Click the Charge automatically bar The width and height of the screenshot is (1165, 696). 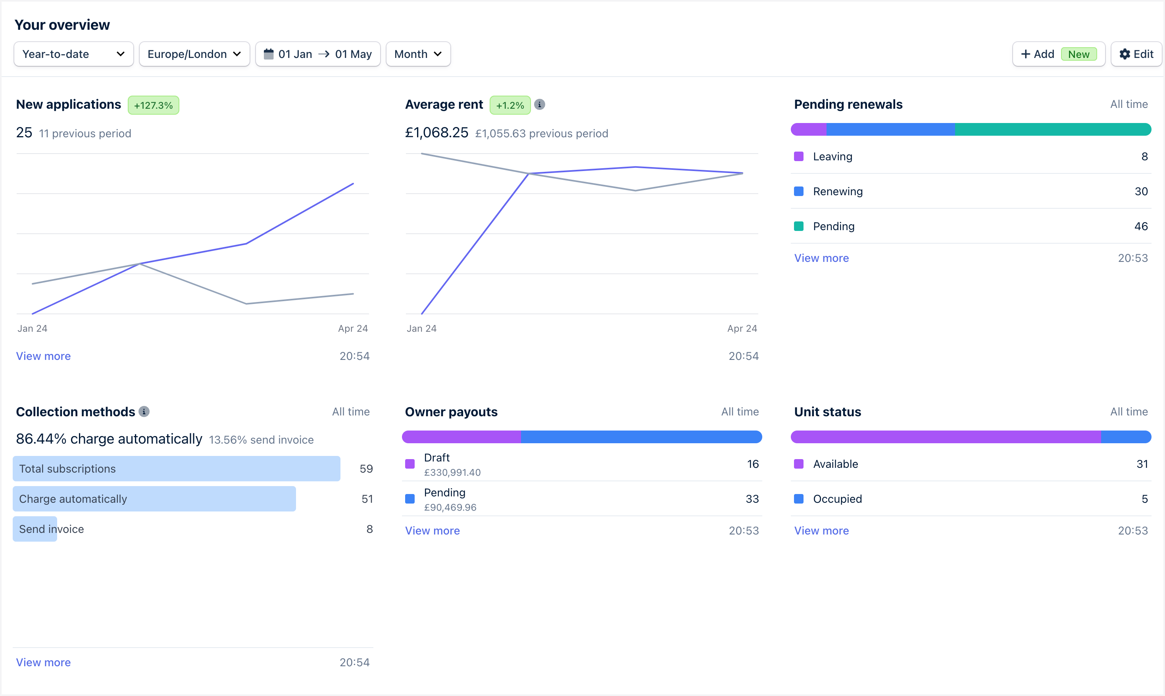click(x=154, y=498)
